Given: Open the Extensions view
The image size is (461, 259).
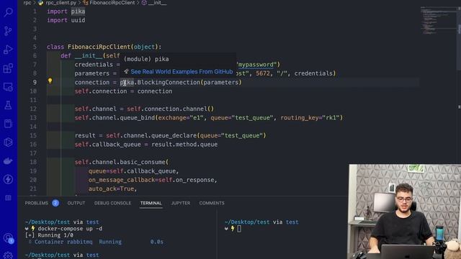Looking at the screenshot, I should [x=8, y=68].
